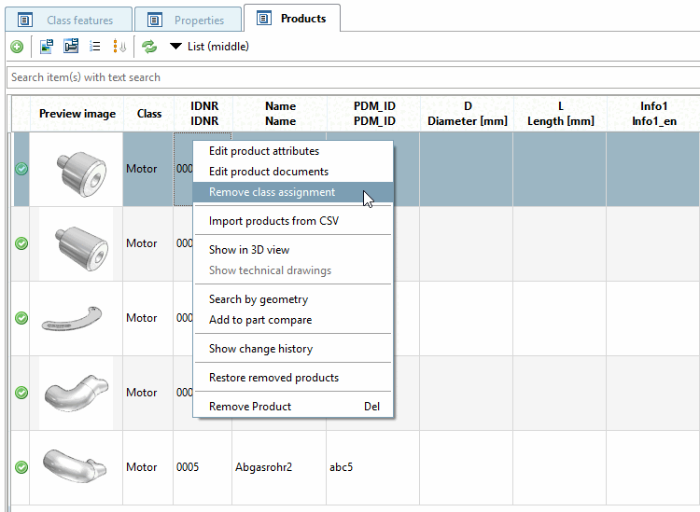
Task: Choose Remove class assignment from context menu
Action: [x=272, y=192]
